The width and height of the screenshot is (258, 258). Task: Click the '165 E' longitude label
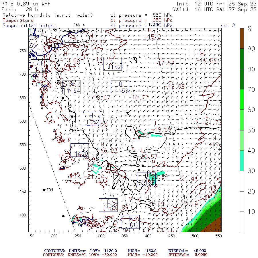[x=79, y=25]
